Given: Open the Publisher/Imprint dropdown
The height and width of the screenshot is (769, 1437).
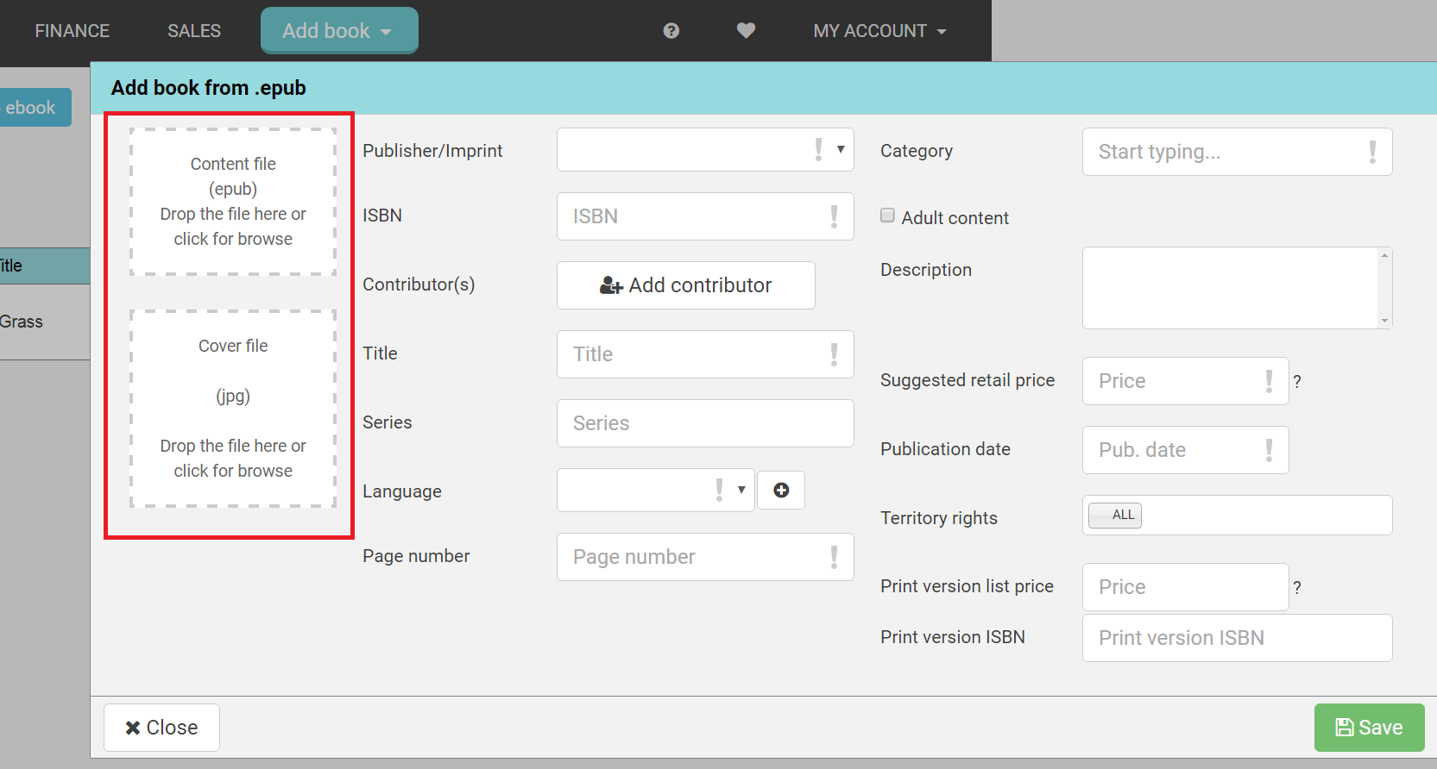Looking at the screenshot, I should pyautogui.click(x=705, y=150).
